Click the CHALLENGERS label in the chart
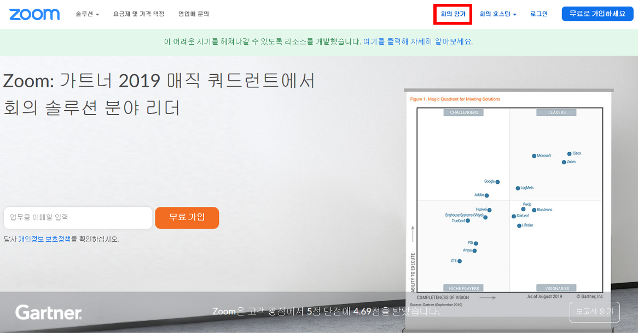This screenshot has height=334, width=638. click(463, 112)
